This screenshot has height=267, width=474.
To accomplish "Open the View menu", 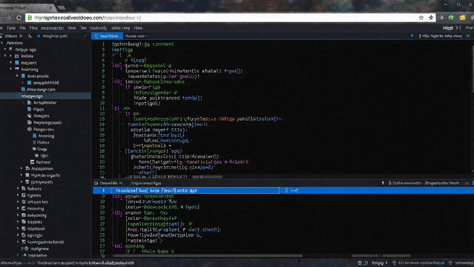I will click(x=72, y=28).
